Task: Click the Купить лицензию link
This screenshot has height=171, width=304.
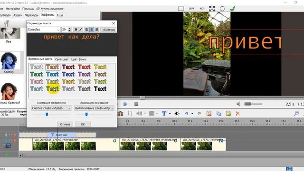Action: (50, 9)
